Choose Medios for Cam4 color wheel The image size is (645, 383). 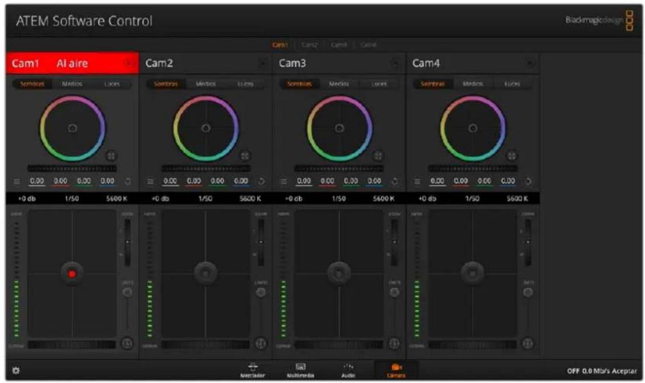click(x=473, y=84)
